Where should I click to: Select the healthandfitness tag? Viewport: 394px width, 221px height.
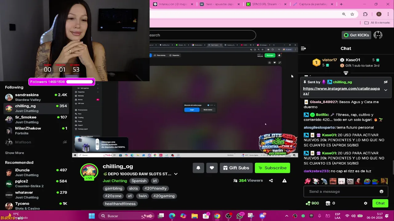pos(120,204)
